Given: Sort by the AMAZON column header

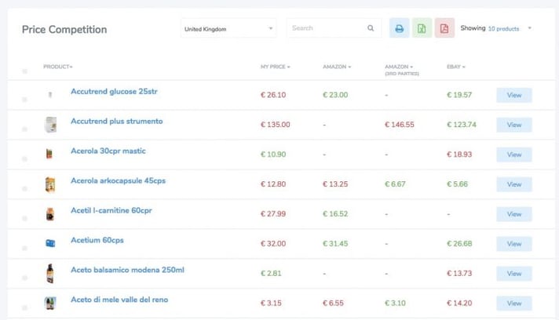Looking at the screenshot, I should coord(337,67).
